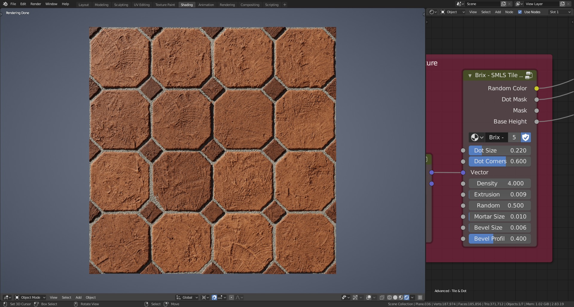The width and height of the screenshot is (574, 307).
Task: Toggle the snapping magnet icon
Action: [214, 297]
